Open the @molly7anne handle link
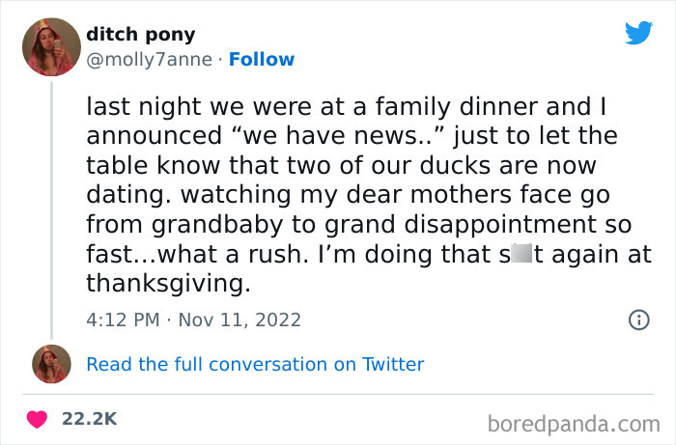The image size is (676, 445). [x=149, y=59]
